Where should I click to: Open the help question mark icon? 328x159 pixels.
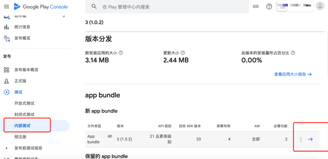point(269,7)
